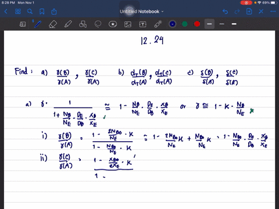Open the search tool
This screenshot has width=279, height=209.
(30, 12)
